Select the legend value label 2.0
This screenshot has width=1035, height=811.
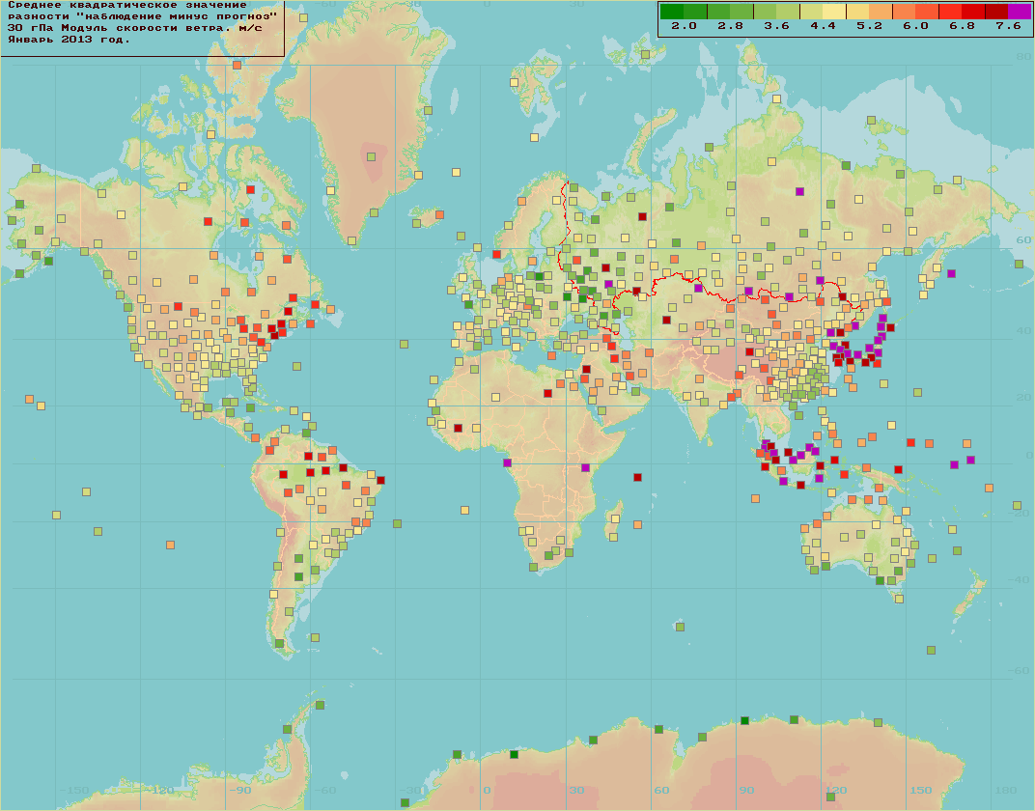click(684, 26)
